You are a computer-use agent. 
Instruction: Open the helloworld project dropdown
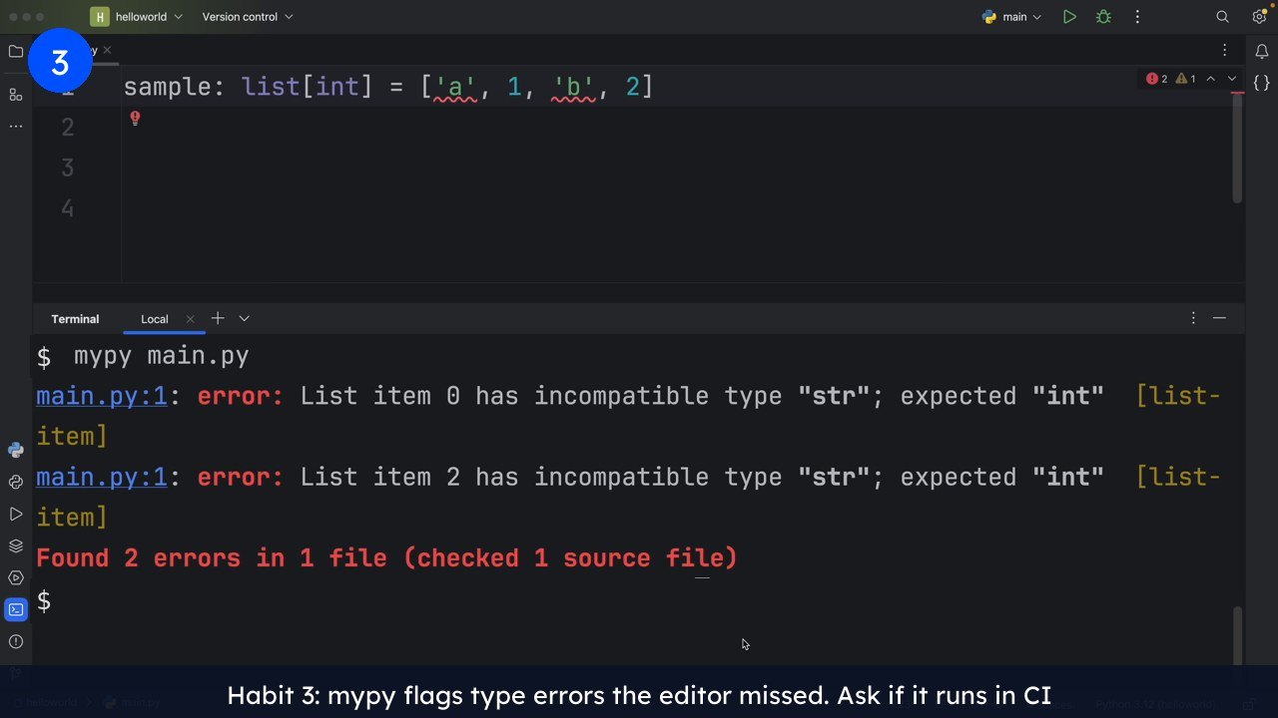click(137, 17)
